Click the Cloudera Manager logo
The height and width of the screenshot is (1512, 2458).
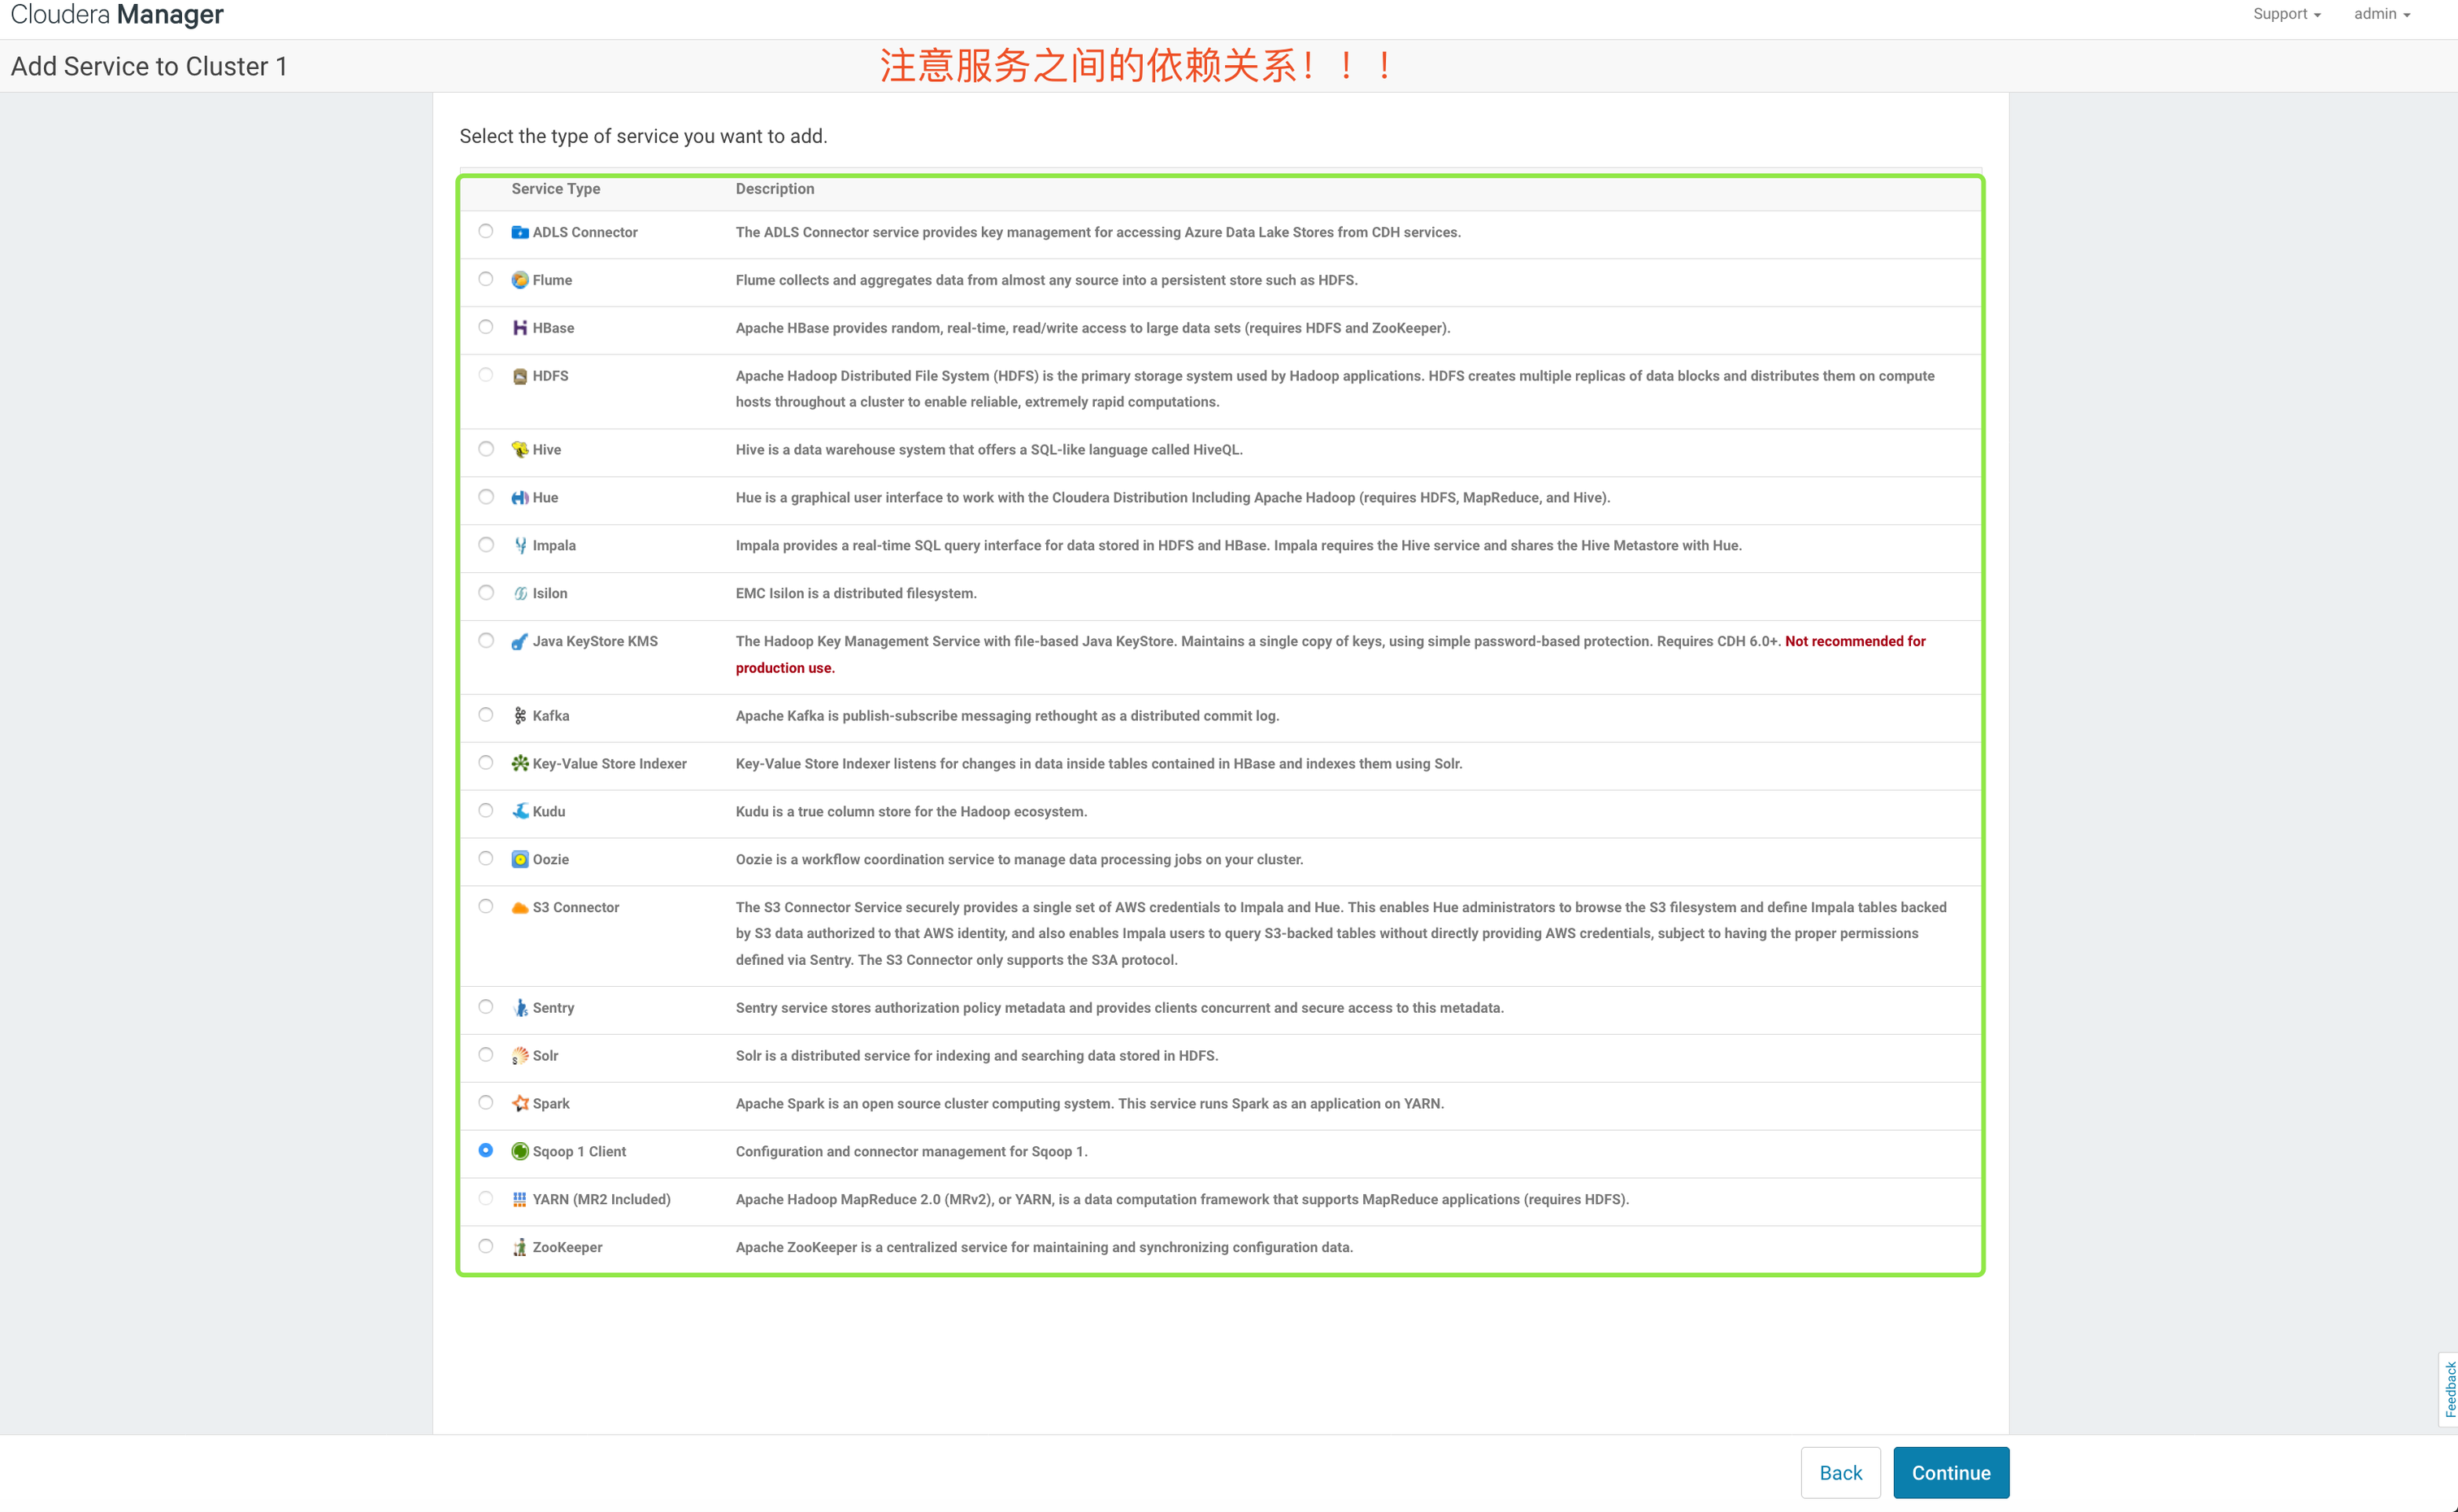(117, 15)
